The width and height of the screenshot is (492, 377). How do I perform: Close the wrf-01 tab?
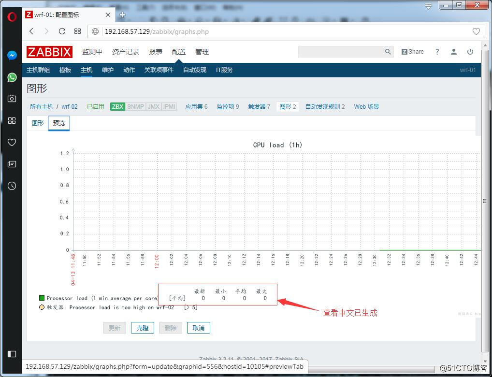pyautogui.click(x=108, y=15)
